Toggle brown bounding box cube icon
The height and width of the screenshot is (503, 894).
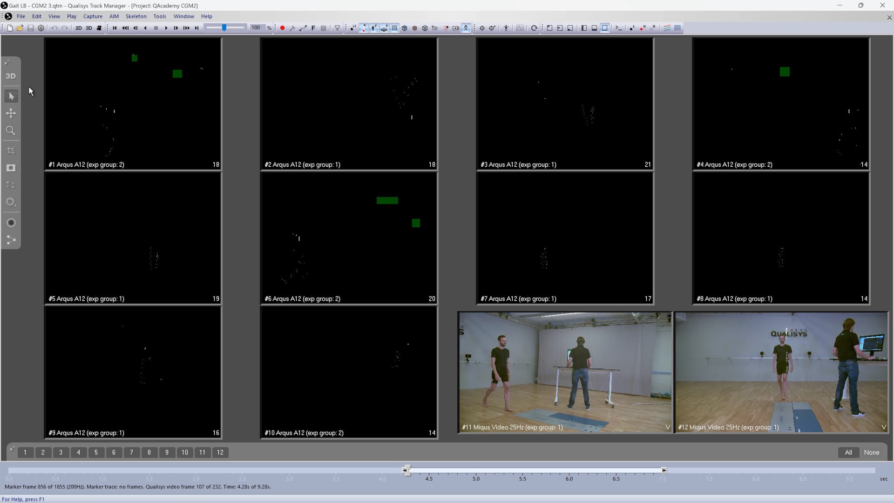415,28
